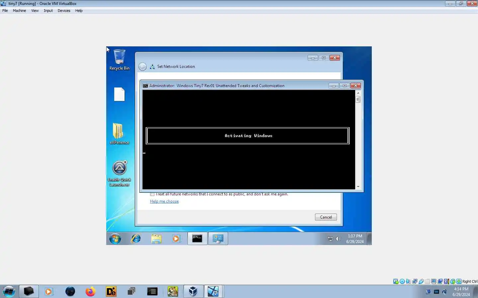Click the host Start orb

click(9, 291)
